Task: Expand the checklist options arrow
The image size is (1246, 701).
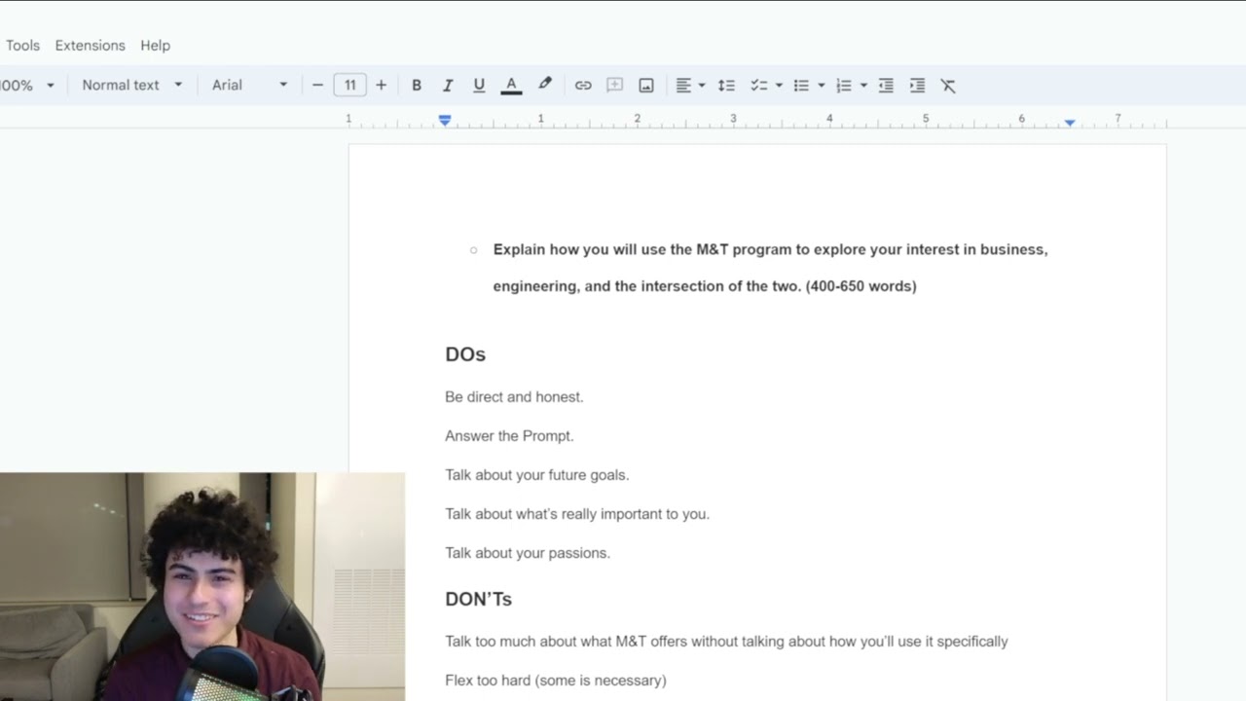Action: pyautogui.click(x=779, y=86)
